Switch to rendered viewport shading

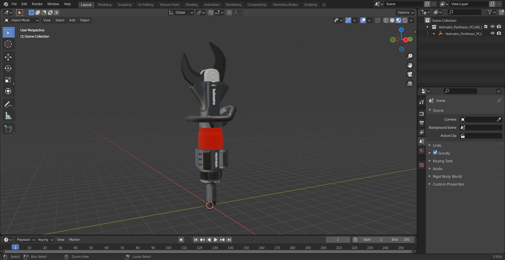point(405,21)
